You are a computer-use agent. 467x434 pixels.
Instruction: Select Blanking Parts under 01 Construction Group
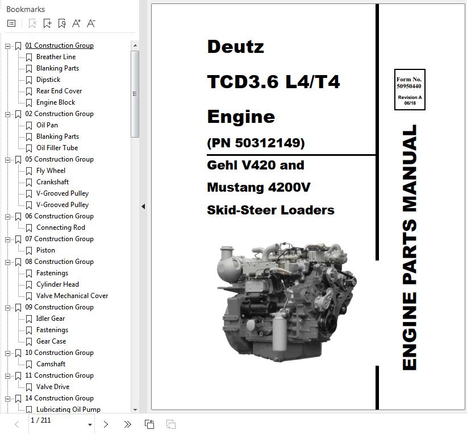point(57,68)
